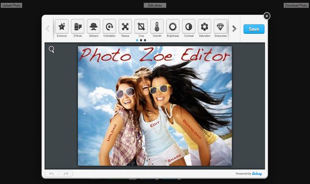Follow the Aviary link

pos(257,174)
